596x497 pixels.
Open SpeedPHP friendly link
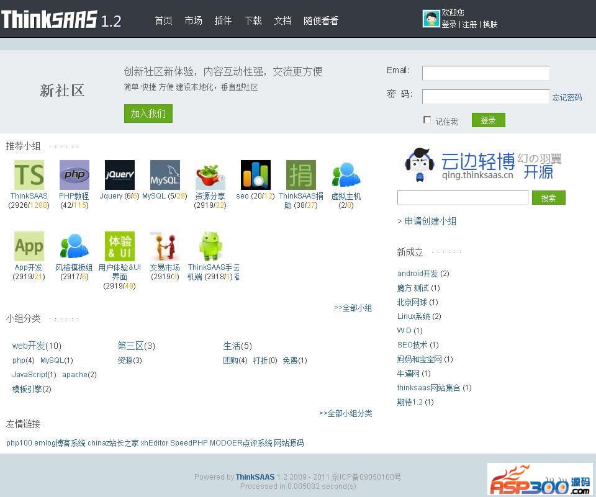(x=189, y=443)
